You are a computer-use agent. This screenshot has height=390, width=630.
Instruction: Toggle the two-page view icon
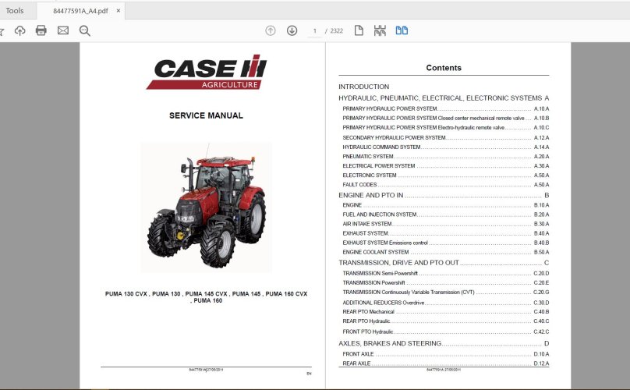click(402, 30)
